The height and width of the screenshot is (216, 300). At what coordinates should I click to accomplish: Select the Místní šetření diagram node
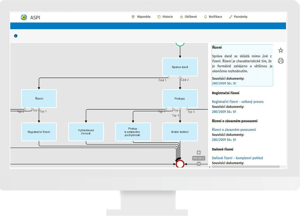pos(180,132)
